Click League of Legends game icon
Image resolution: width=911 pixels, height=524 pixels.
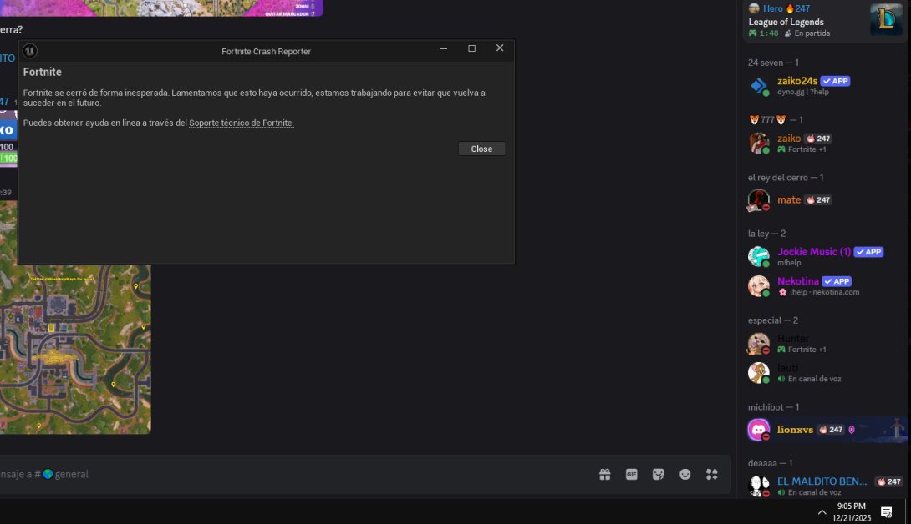pyautogui.click(x=886, y=19)
